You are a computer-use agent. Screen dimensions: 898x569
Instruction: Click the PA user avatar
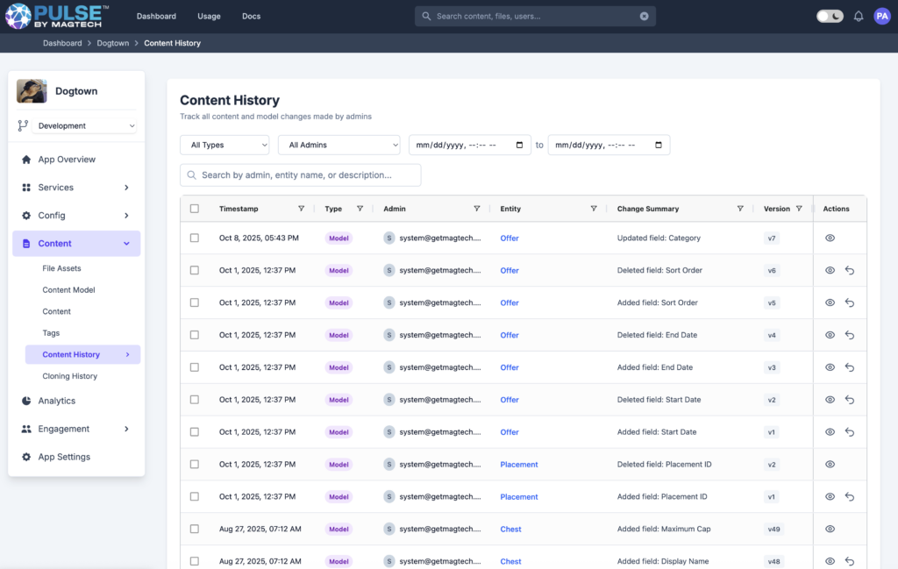click(881, 16)
